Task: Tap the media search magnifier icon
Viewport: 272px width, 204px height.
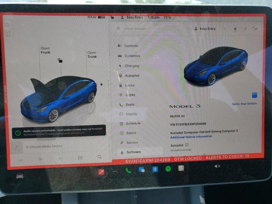Action: (99, 157)
